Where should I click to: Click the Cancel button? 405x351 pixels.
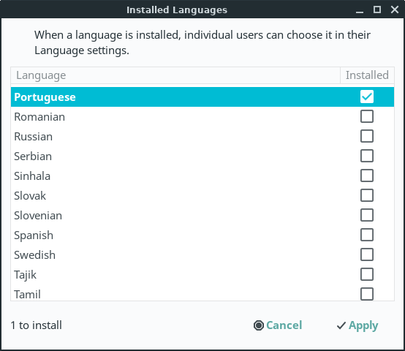278,325
